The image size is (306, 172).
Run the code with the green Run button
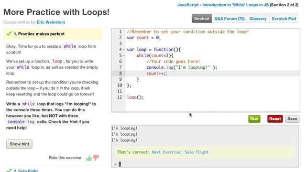pos(254,119)
